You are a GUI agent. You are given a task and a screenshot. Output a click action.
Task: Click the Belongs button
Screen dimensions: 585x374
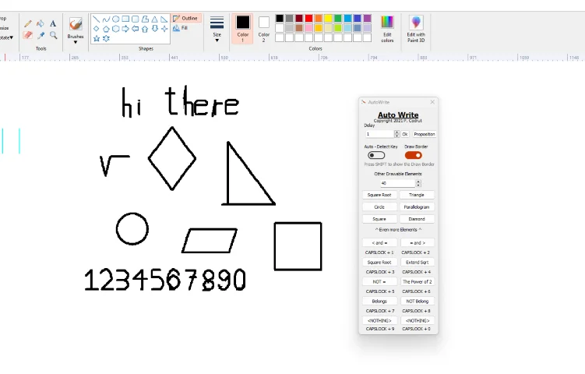[379, 301]
